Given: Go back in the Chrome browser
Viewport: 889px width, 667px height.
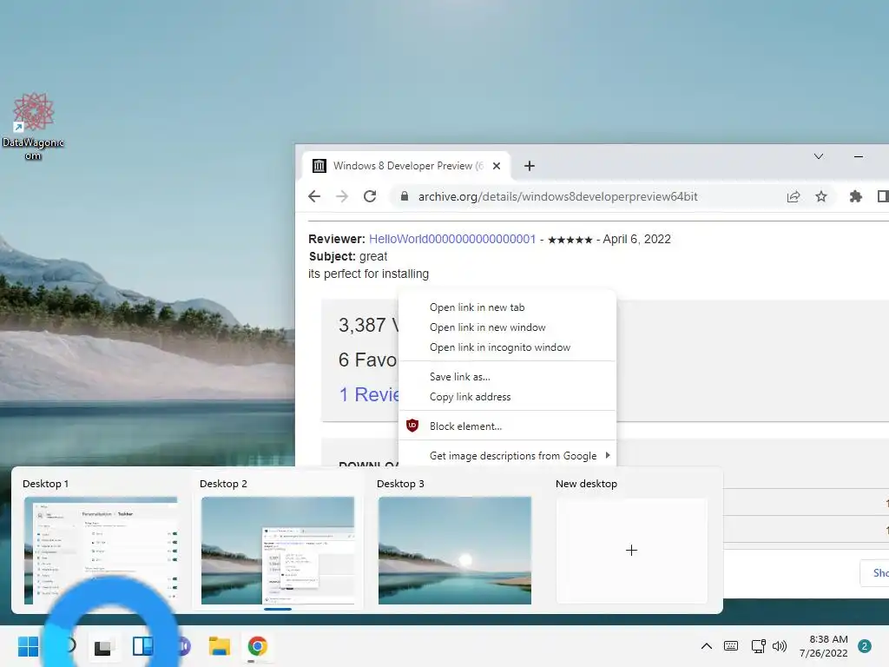Looking at the screenshot, I should tap(314, 196).
